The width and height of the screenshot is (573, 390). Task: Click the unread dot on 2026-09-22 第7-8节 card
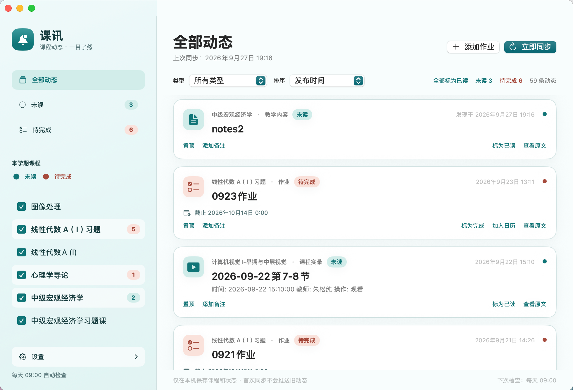click(545, 261)
